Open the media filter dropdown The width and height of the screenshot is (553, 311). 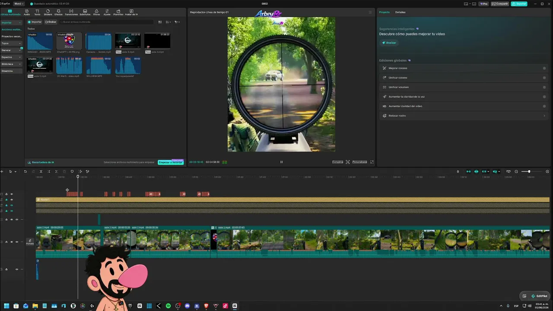click(x=177, y=22)
